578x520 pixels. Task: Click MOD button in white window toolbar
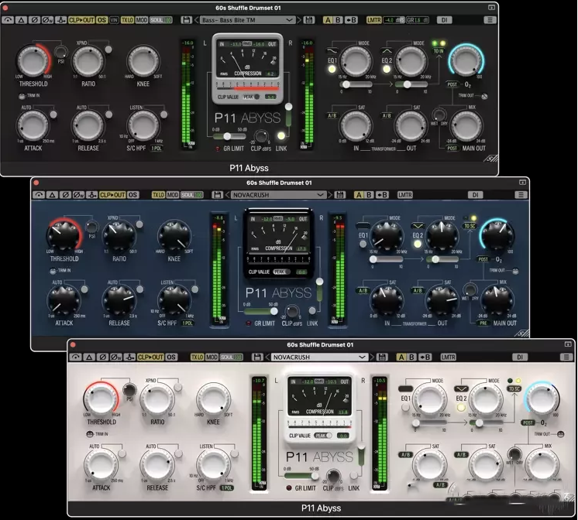coord(212,357)
